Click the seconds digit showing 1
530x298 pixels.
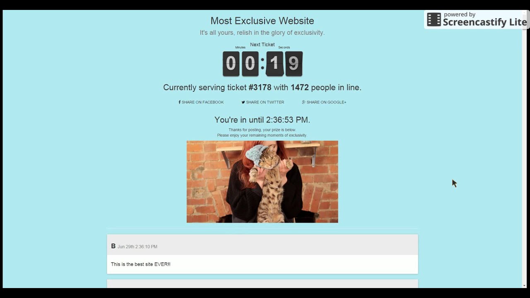275,64
